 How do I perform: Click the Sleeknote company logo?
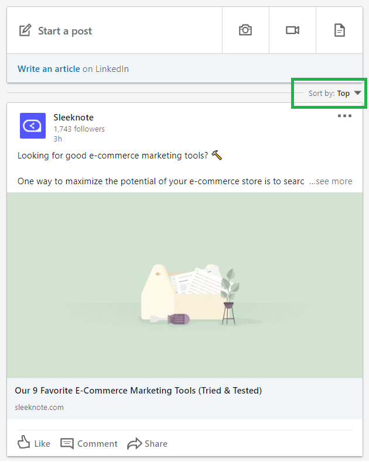(33, 126)
